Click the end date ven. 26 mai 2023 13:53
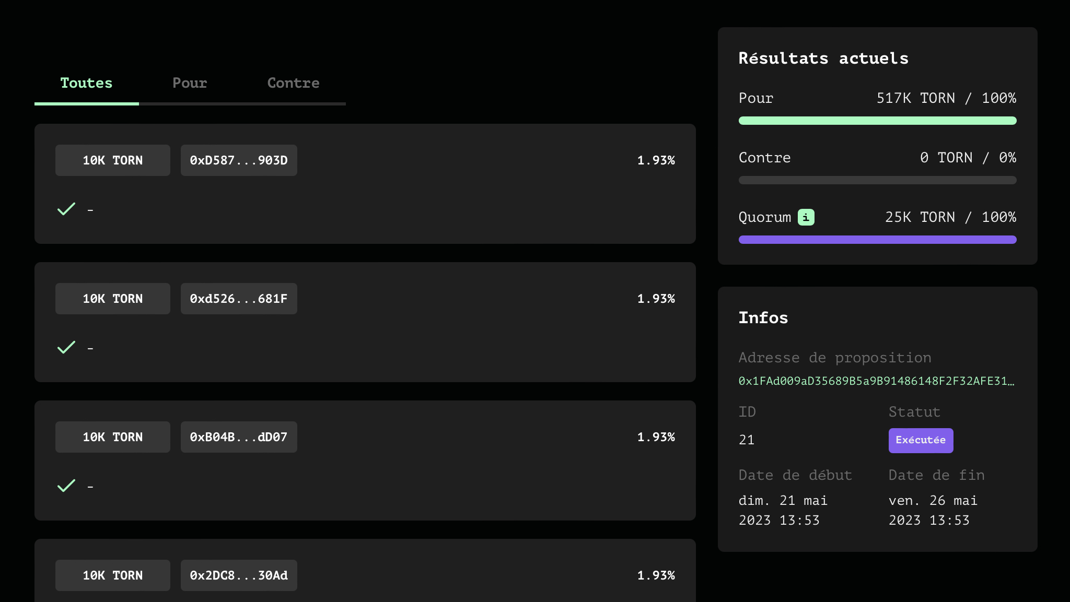 pos(933,510)
